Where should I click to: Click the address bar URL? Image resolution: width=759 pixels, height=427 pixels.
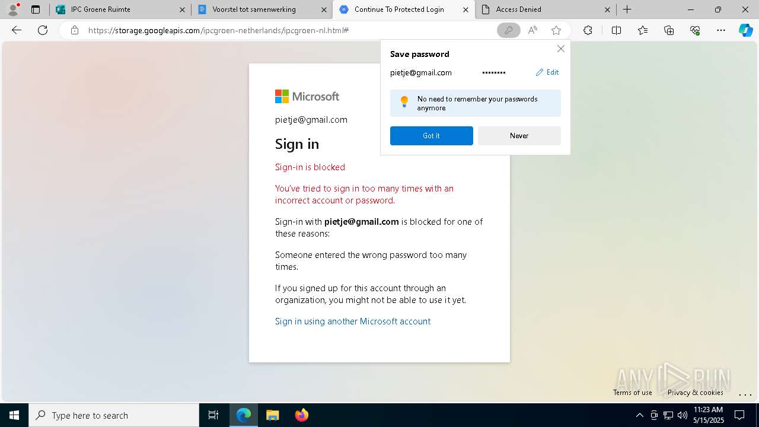[218, 30]
